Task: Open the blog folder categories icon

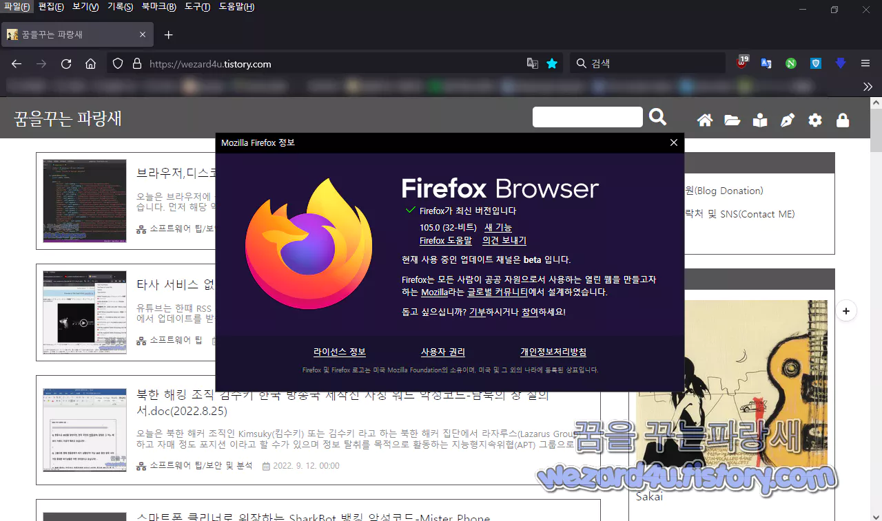Action: coord(732,120)
